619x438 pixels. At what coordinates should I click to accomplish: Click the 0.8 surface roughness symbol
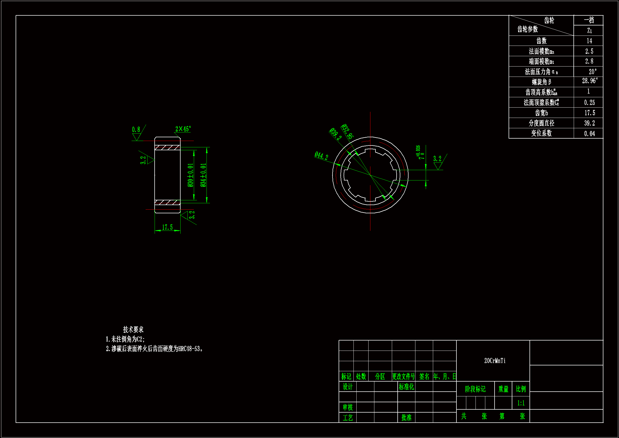pyautogui.click(x=136, y=130)
